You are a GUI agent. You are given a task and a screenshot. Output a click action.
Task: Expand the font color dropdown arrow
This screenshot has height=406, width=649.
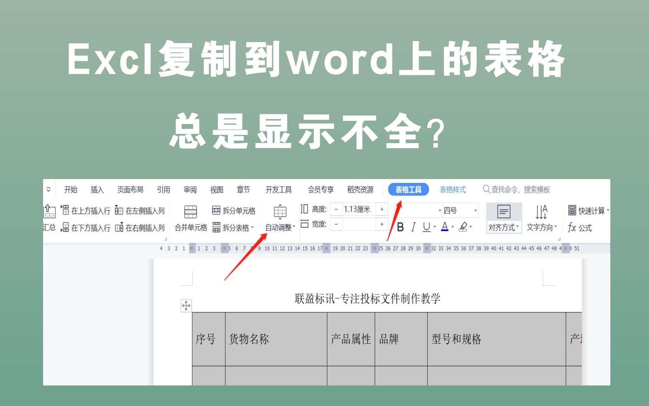coord(453,227)
